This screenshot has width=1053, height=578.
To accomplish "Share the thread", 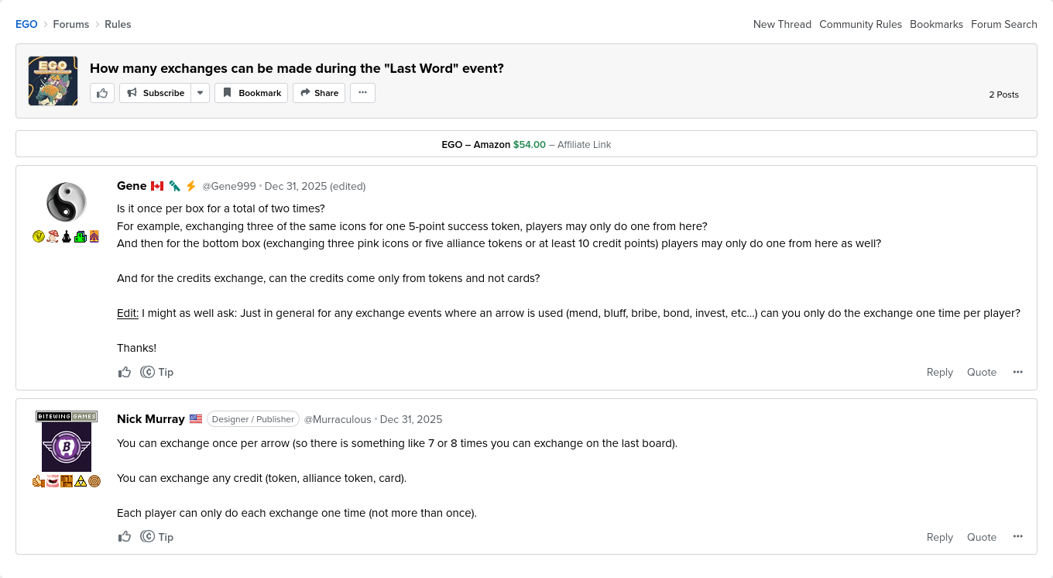I will pyautogui.click(x=318, y=93).
